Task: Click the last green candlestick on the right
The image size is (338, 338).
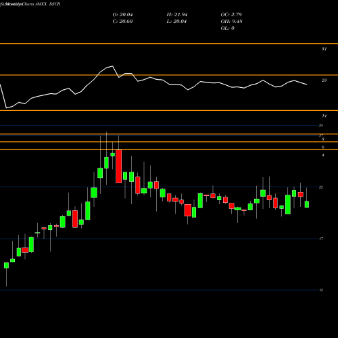Action: pyautogui.click(x=307, y=204)
